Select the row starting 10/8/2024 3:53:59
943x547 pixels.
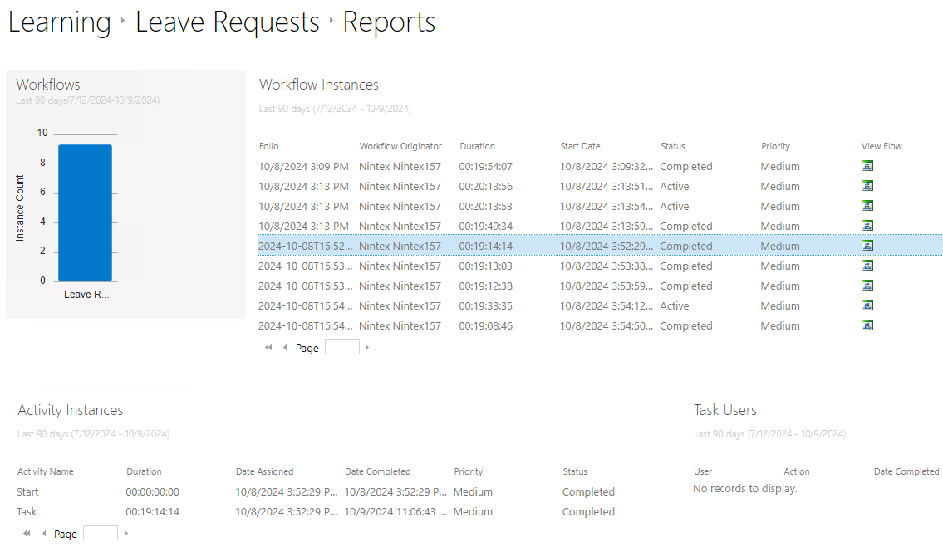600,285
